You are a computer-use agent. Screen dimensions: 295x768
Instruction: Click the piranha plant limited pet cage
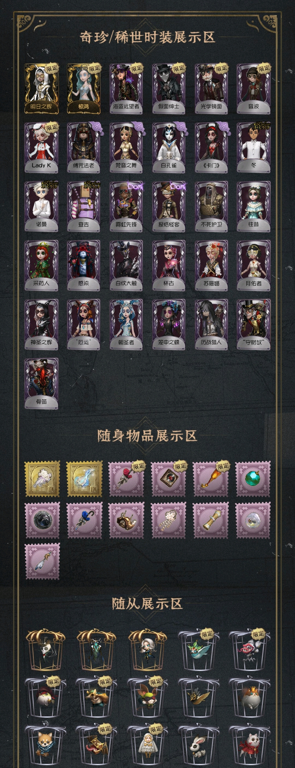pos(249,649)
